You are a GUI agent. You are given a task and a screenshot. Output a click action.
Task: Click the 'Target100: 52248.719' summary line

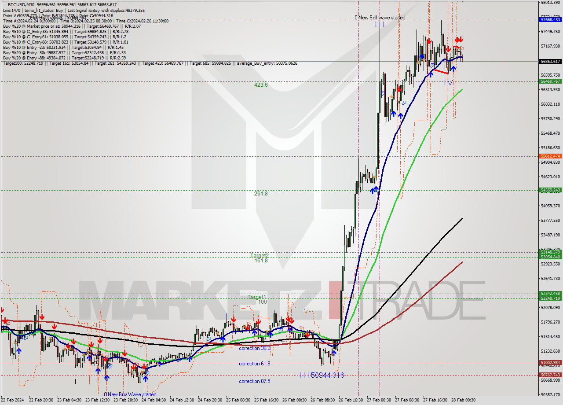coord(150,63)
